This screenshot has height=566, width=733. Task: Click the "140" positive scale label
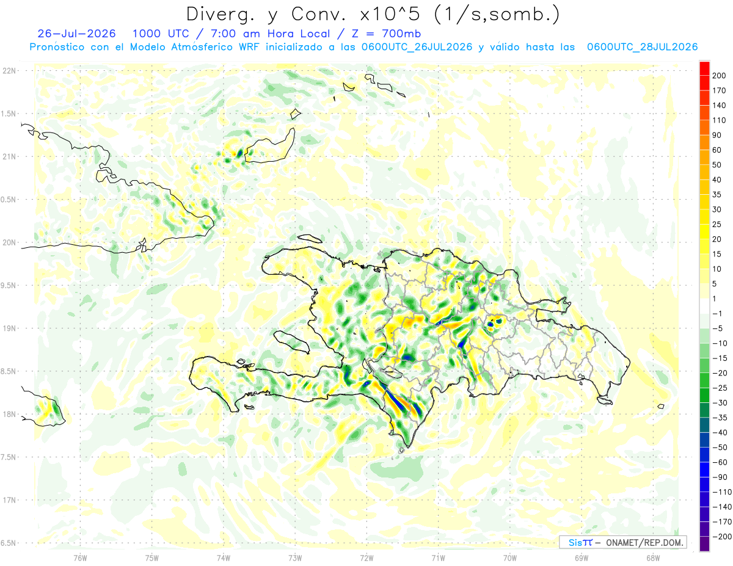click(x=720, y=106)
